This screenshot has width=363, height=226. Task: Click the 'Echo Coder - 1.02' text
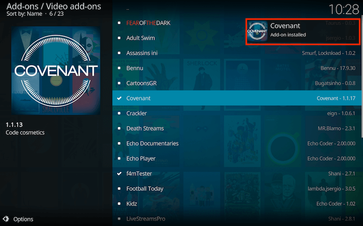pos(336,204)
